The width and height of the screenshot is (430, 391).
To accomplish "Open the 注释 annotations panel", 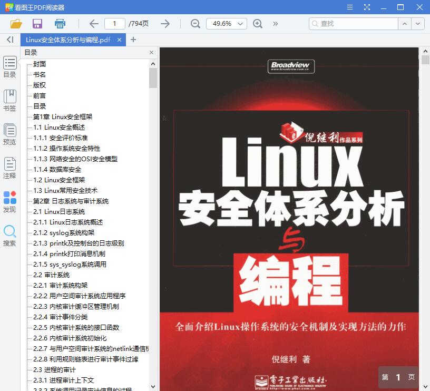I will click(x=10, y=168).
